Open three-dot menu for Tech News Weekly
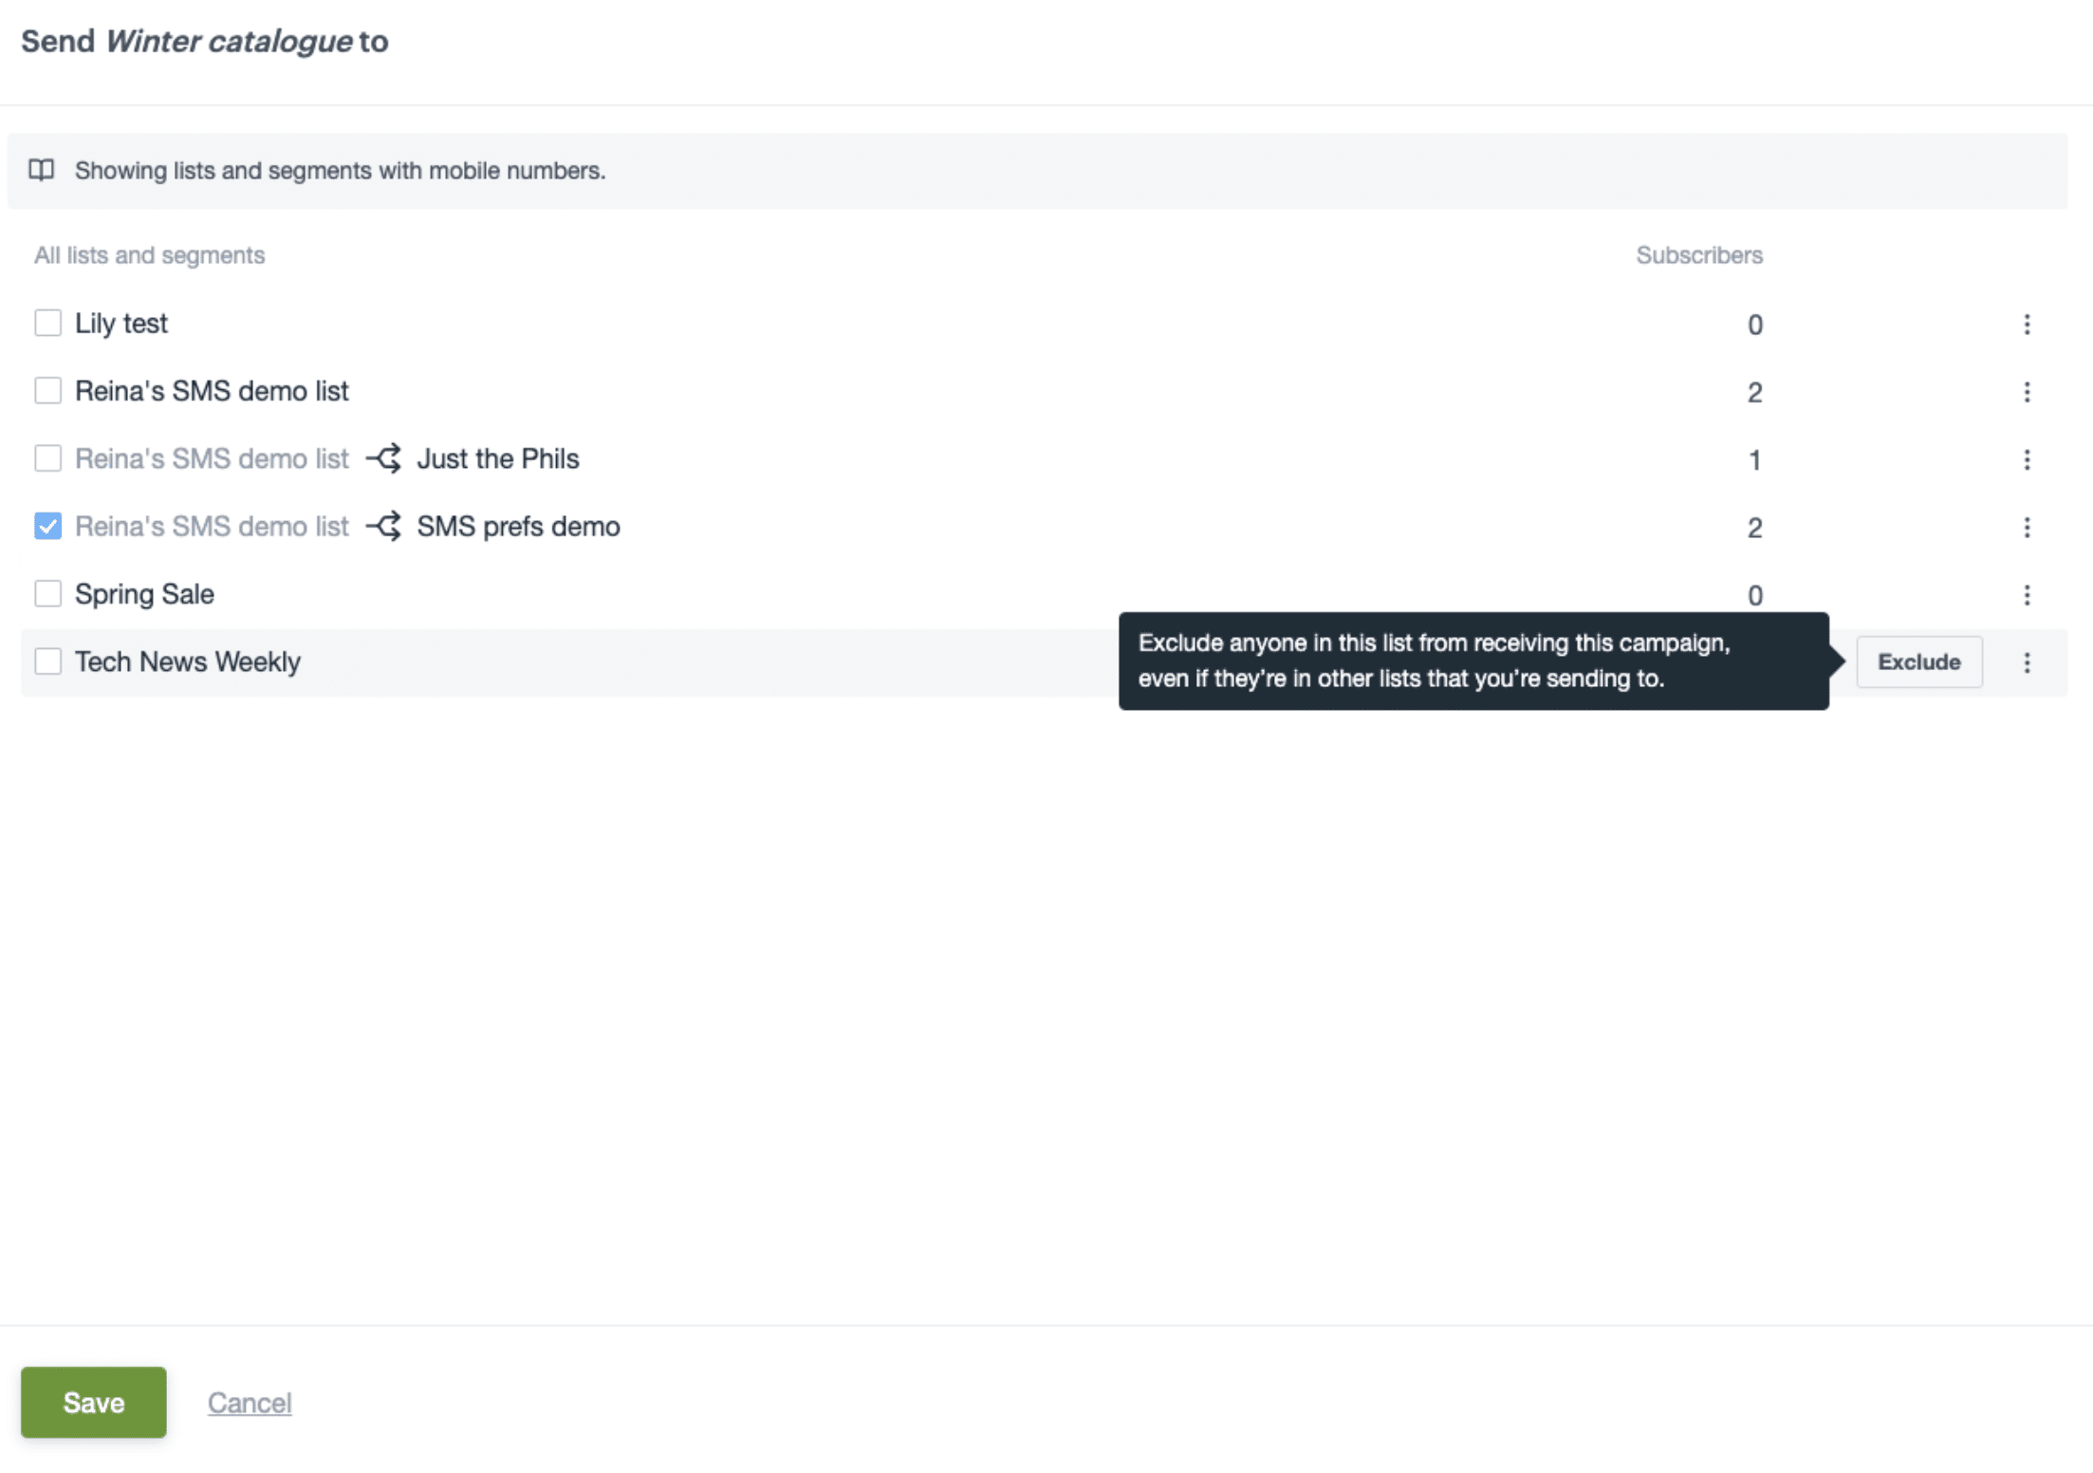 2026,662
